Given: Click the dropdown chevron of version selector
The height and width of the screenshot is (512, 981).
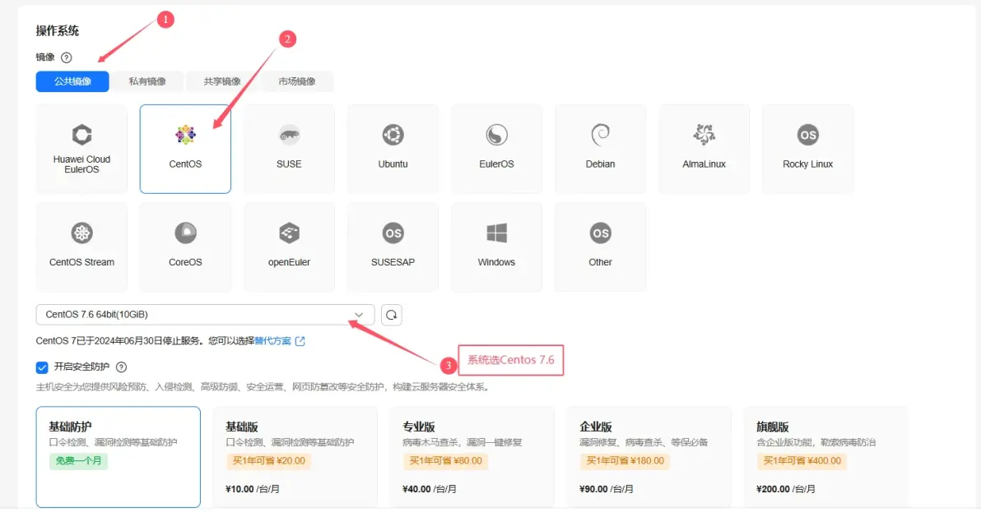Looking at the screenshot, I should click(x=359, y=315).
